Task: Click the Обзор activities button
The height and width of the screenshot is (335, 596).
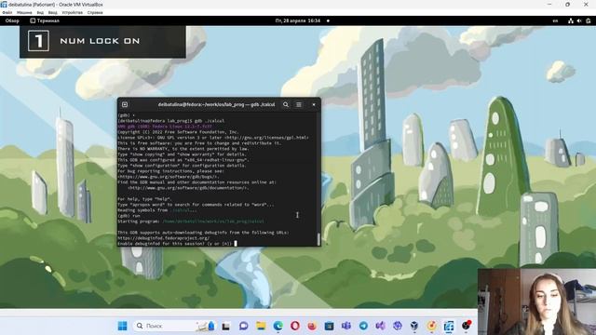Action: click(x=12, y=20)
